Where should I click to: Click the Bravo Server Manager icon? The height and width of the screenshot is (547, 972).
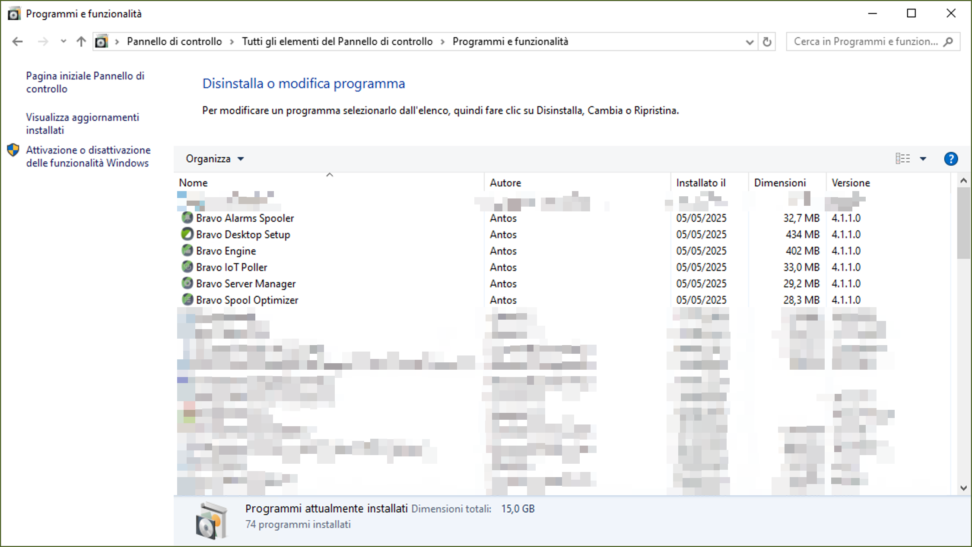click(187, 283)
